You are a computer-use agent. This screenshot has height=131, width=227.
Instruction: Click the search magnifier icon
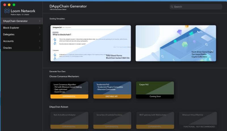tap(172, 6)
